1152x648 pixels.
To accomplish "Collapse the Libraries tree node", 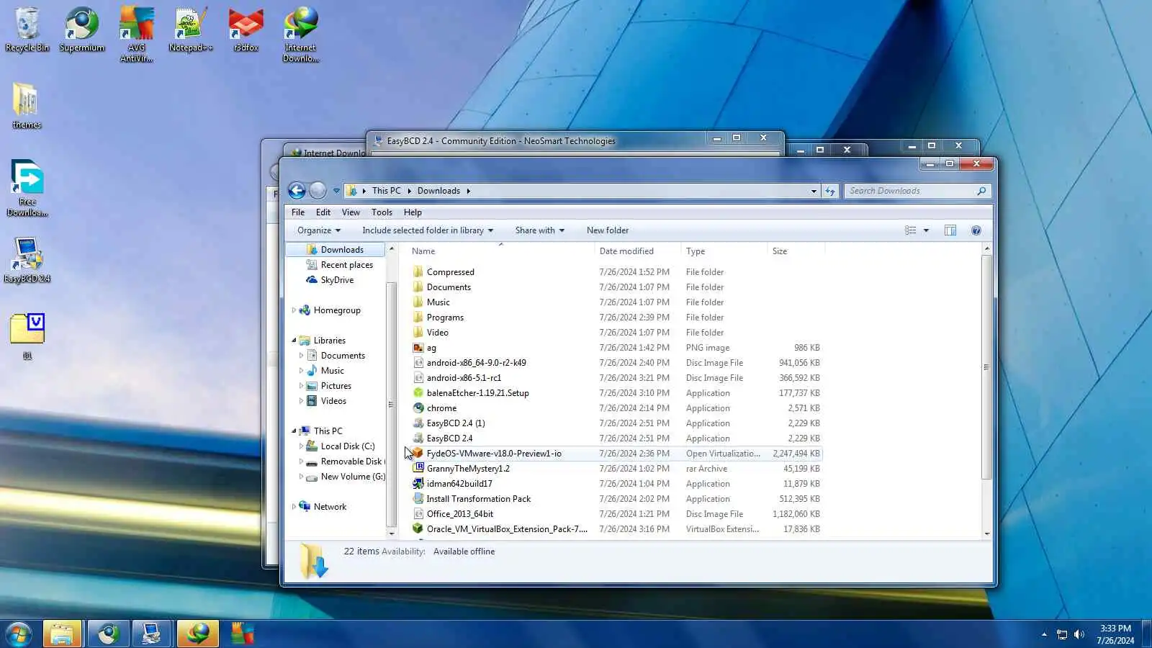I will pos(294,341).
